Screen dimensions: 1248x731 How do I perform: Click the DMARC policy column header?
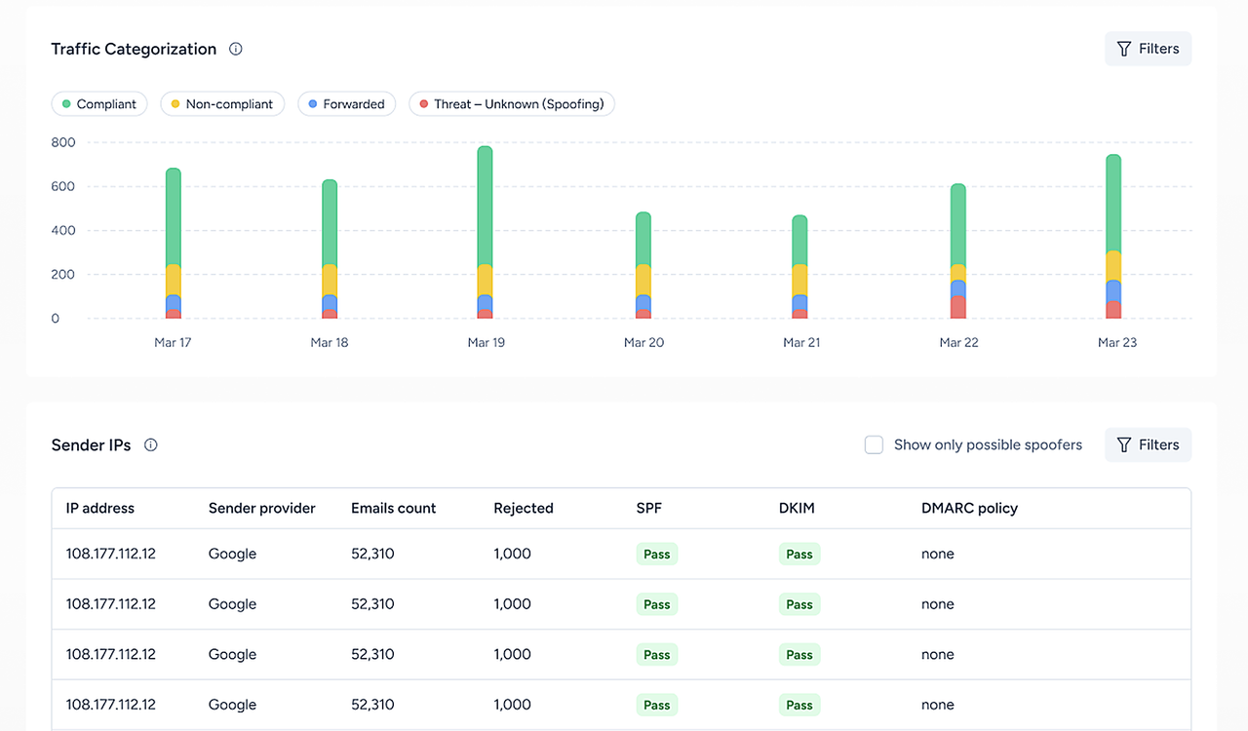[x=969, y=508]
